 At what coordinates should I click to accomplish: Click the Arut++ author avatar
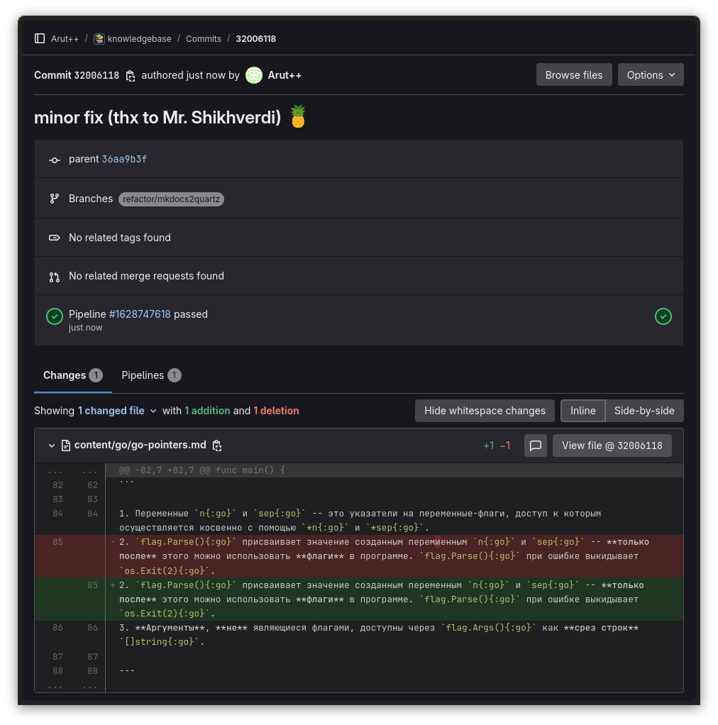coord(254,75)
